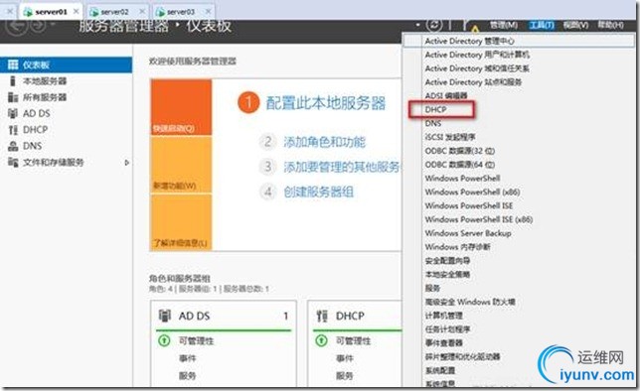640x391 pixels.
Task: Open 高级安全 Windows 防火墙 entry
Action: (x=519, y=302)
